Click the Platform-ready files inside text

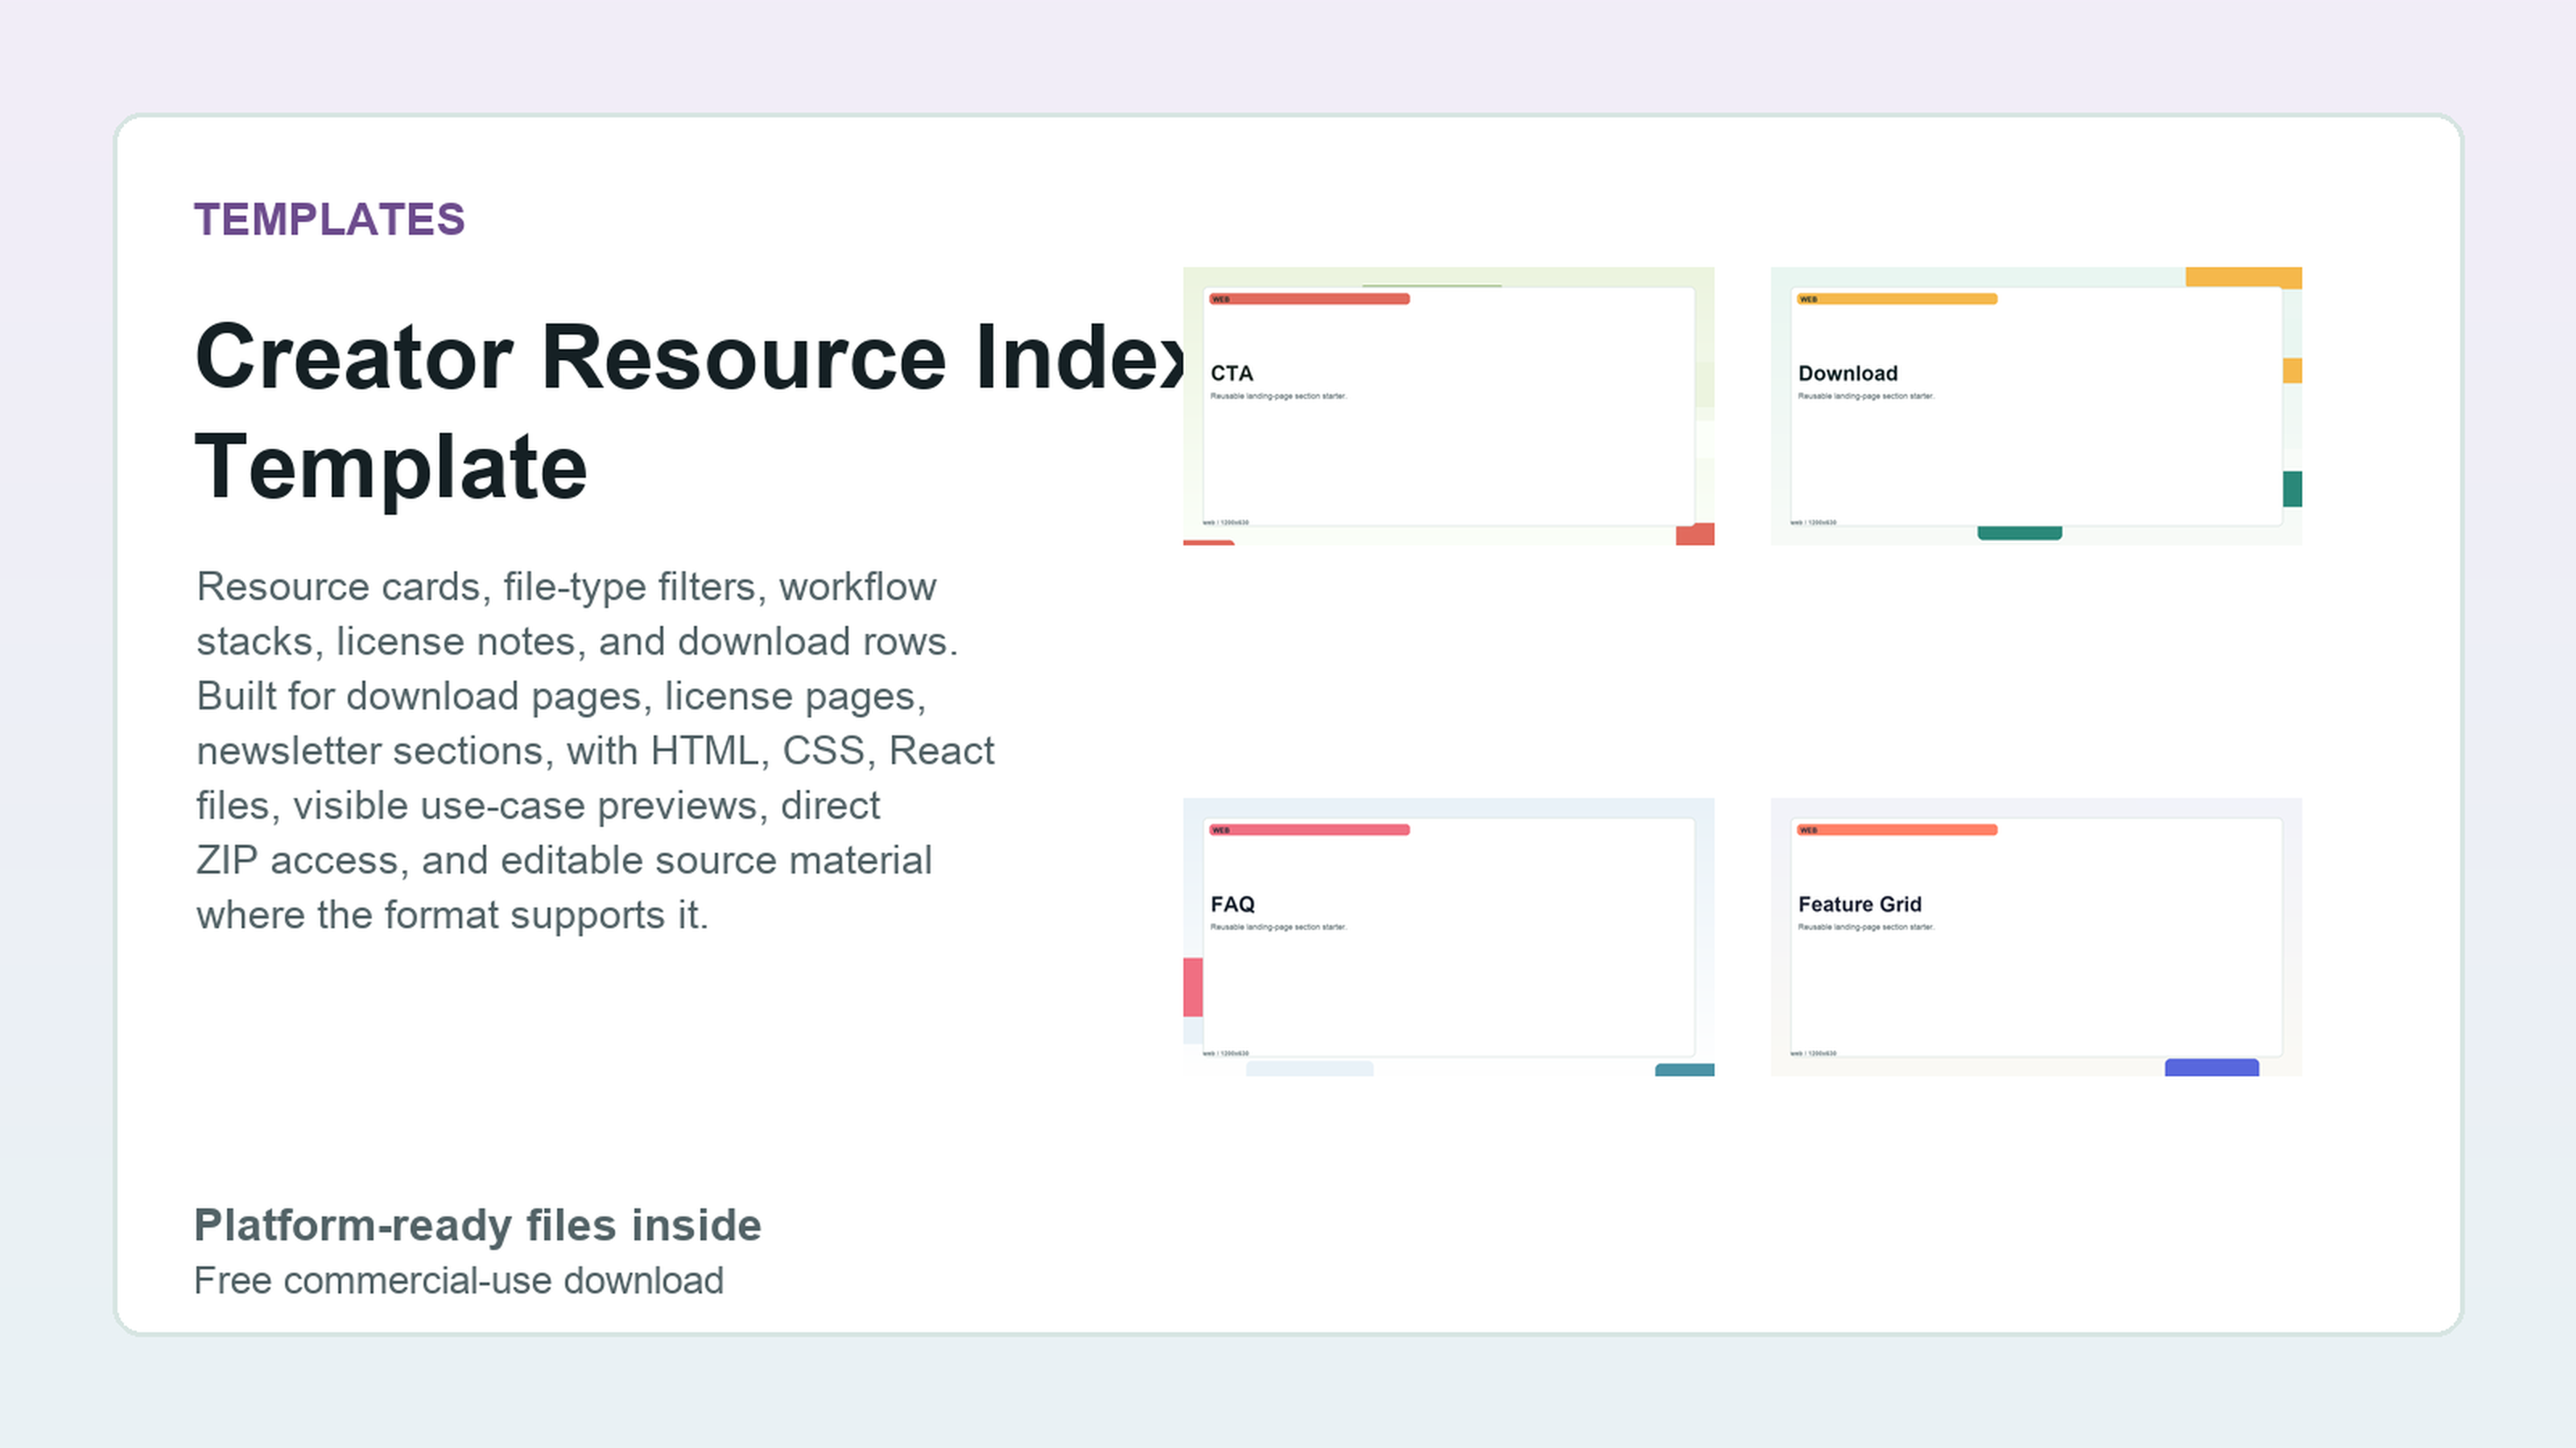click(x=477, y=1225)
